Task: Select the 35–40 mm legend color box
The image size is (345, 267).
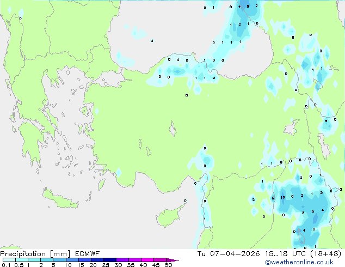Action: pyautogui.click(x=134, y=260)
